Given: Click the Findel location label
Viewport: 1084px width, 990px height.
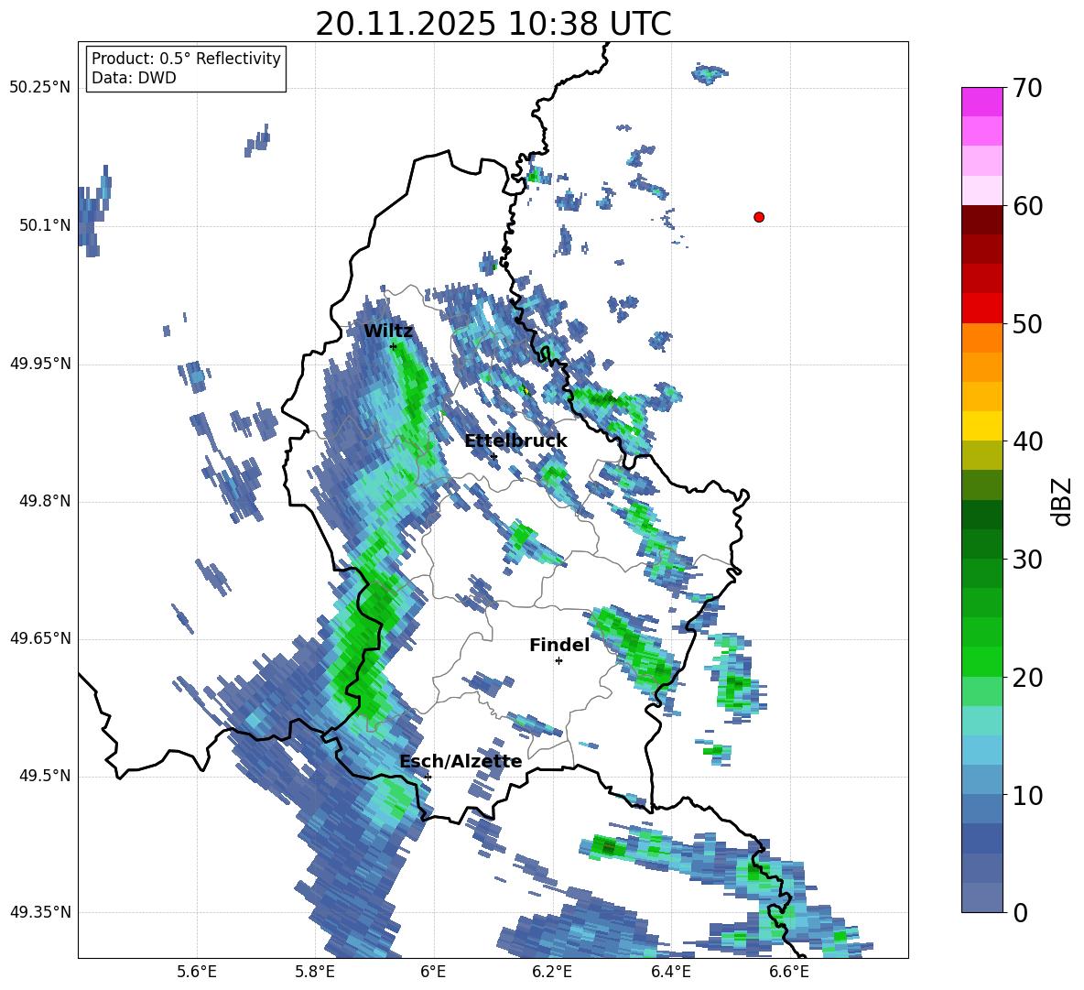Looking at the screenshot, I should [x=559, y=645].
